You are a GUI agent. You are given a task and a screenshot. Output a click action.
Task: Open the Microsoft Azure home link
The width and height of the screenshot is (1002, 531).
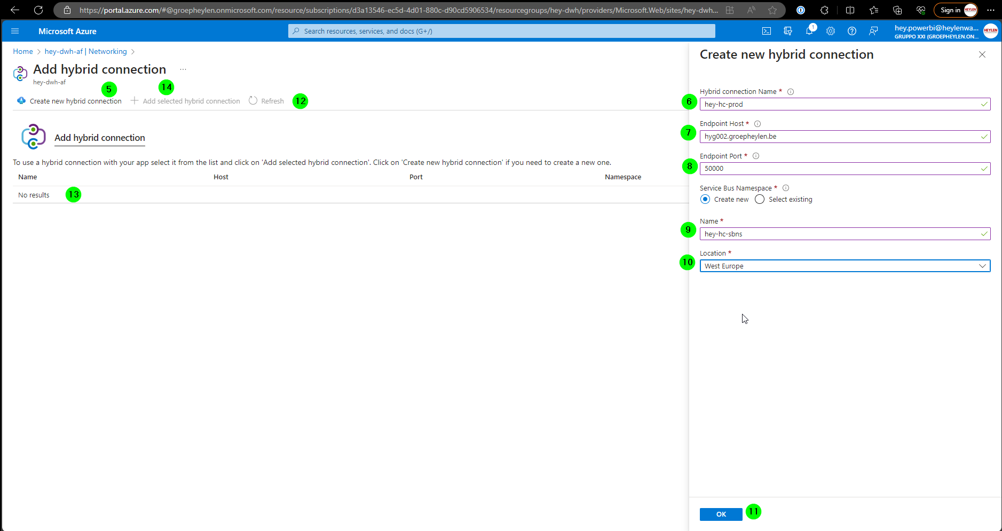(x=67, y=31)
